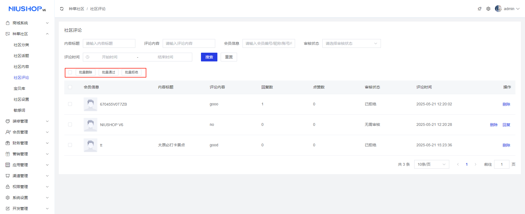Open 敏感词 sidebar menu item

click(19, 110)
